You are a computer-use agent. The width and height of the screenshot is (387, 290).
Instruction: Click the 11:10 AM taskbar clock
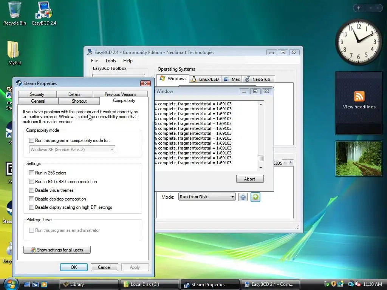[373, 284]
